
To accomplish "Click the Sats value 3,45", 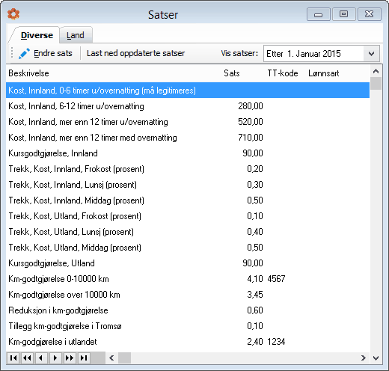I will pyautogui.click(x=255, y=295).
